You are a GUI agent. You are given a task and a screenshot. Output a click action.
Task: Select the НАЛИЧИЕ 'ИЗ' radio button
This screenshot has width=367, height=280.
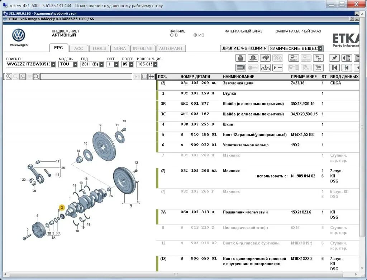(x=195, y=35)
